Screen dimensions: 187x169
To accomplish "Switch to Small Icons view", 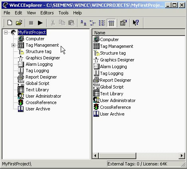I will coord(93,23).
